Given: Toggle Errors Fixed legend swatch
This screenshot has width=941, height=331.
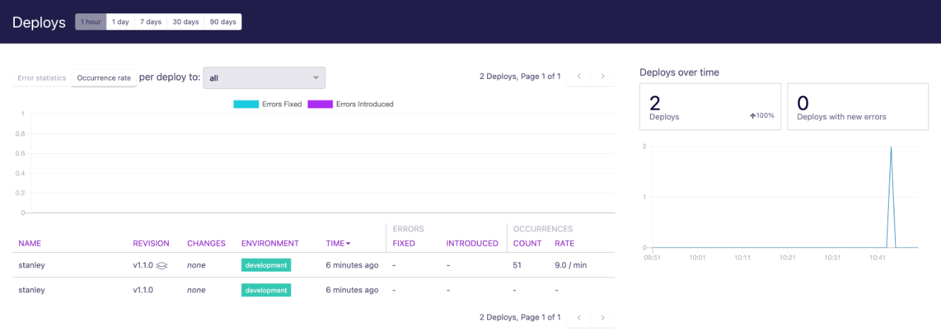Looking at the screenshot, I should [x=246, y=104].
